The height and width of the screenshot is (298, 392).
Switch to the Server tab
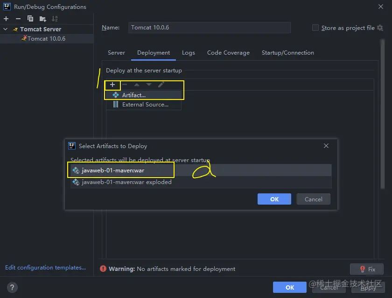coord(116,53)
